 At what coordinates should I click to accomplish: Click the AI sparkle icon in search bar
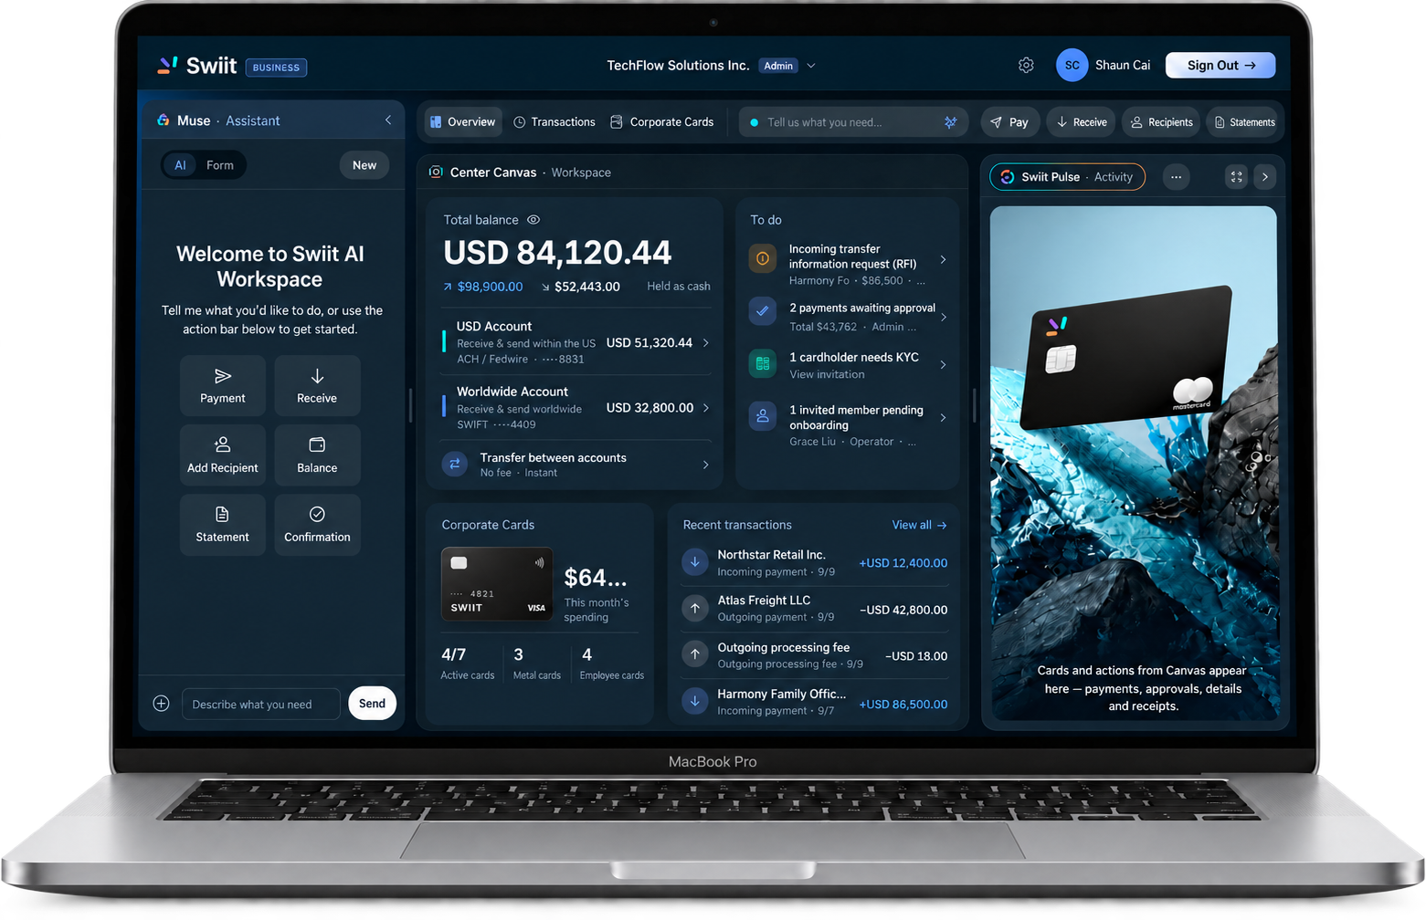click(950, 122)
